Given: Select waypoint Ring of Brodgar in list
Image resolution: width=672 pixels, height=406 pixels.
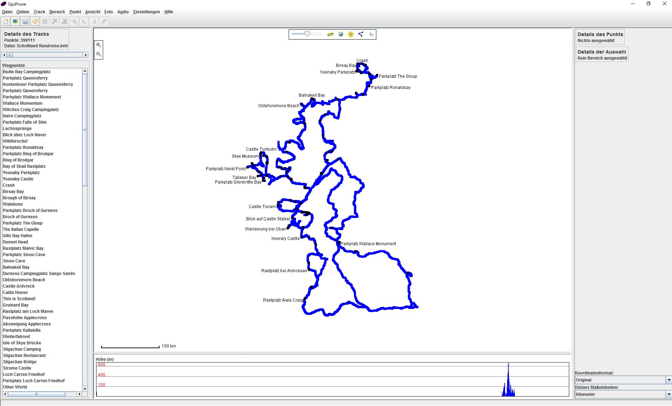Looking at the screenshot, I should coord(18,160).
